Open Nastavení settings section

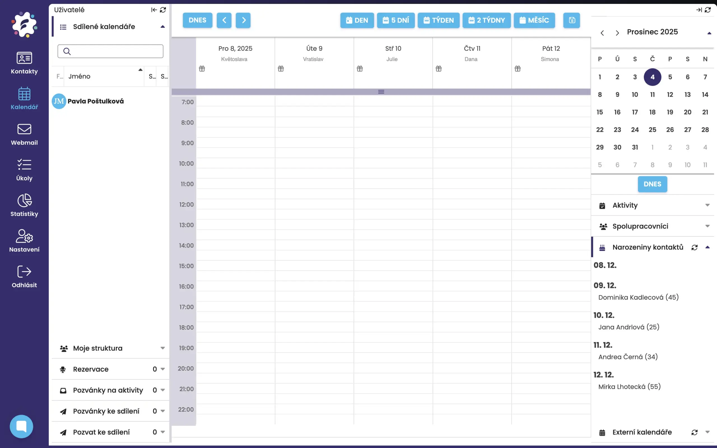(x=24, y=241)
